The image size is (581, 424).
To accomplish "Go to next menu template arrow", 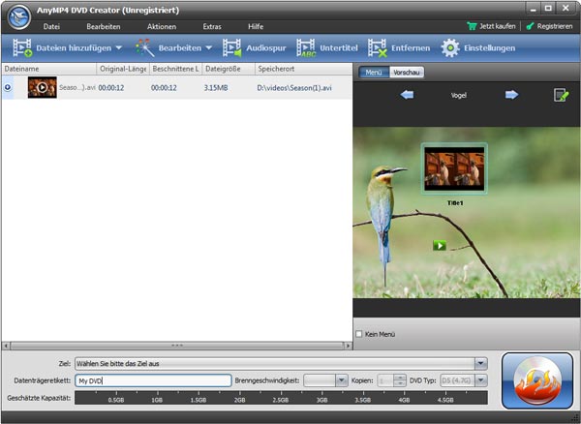I will (511, 95).
